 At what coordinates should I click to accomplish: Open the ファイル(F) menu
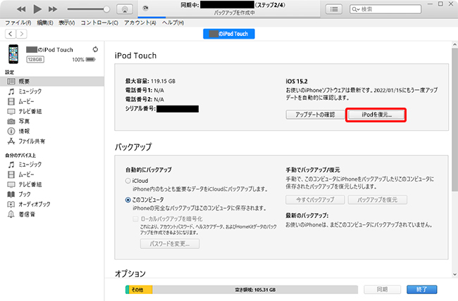(18, 23)
